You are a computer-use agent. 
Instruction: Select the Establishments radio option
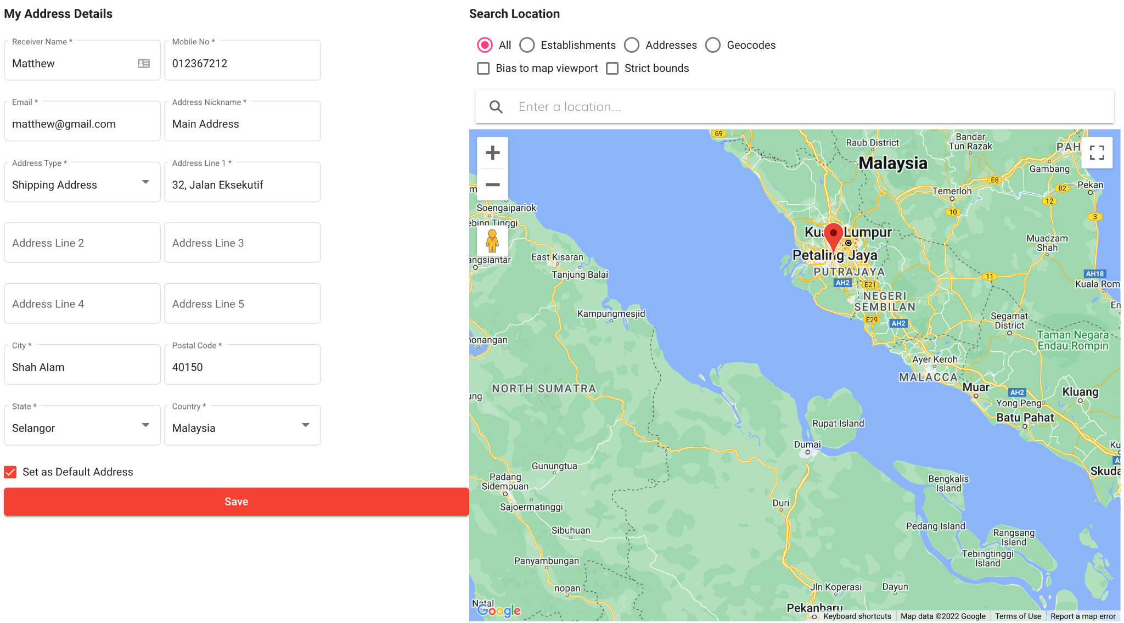(x=527, y=45)
